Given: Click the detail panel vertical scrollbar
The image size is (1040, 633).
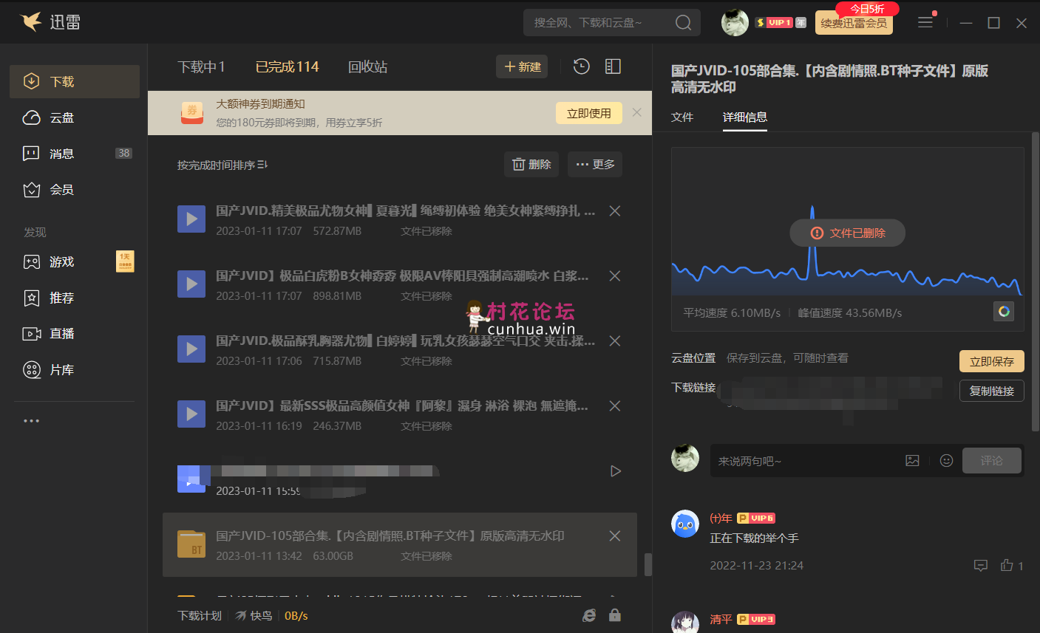Looking at the screenshot, I should coord(1036,281).
